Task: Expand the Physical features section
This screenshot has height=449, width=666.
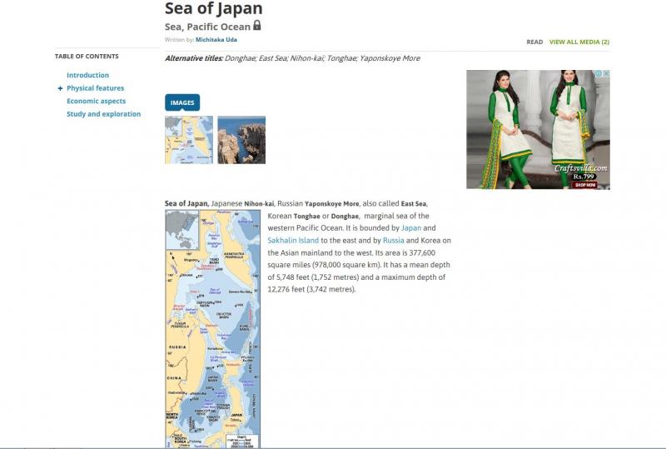Action: tap(60, 88)
